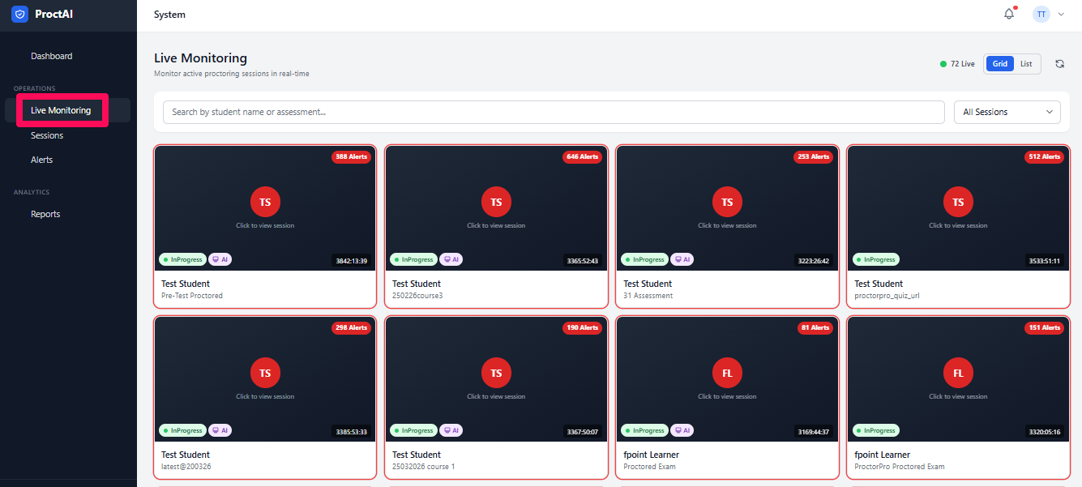Viewport: 1082px width, 487px height.
Task: Click InProgress status on ProctorPro Proctored Exam card
Action: coord(875,431)
